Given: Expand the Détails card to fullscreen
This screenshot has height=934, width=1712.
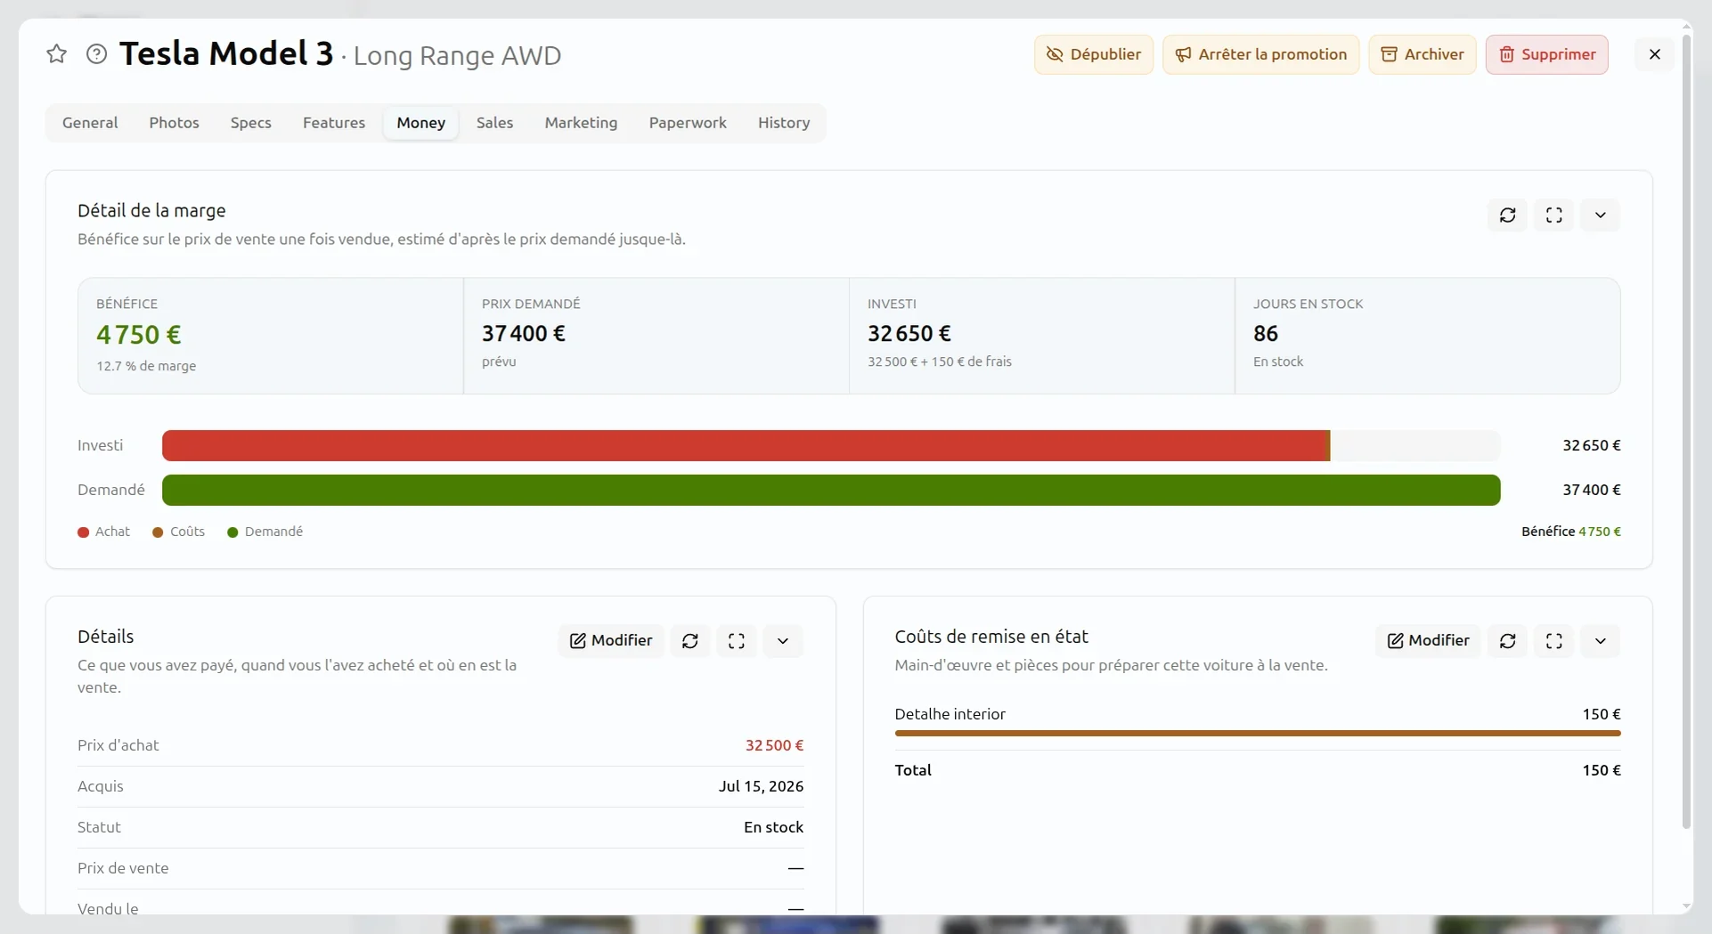Looking at the screenshot, I should (x=736, y=641).
